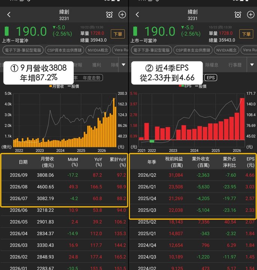Select pre-tax income value 14,807

(x=176, y=234)
